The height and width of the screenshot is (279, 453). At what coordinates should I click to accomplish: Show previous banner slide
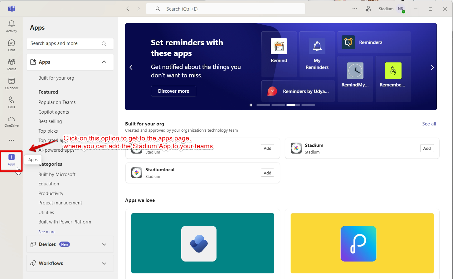point(131,67)
